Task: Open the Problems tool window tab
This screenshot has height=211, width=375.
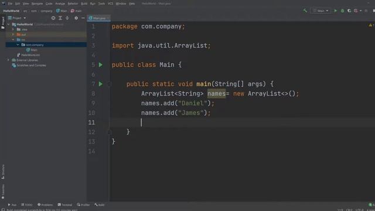Action: [x=45, y=205]
